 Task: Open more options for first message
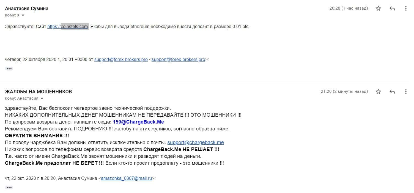coord(406,8)
